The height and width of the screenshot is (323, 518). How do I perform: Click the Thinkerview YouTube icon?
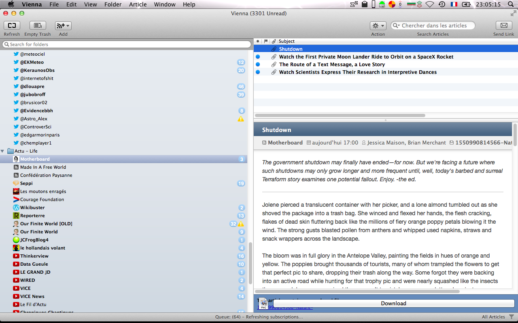click(16, 256)
